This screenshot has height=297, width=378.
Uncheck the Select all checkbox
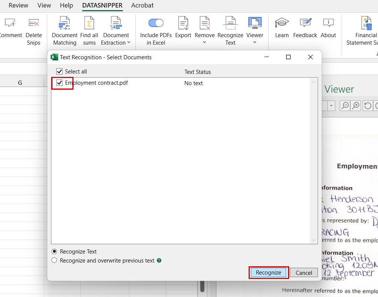coord(59,71)
